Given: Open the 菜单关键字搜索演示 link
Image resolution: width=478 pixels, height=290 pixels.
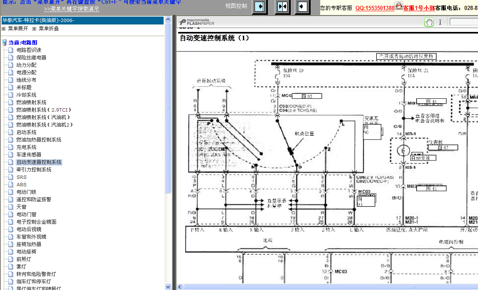Looking at the screenshot, I should [x=72, y=9].
